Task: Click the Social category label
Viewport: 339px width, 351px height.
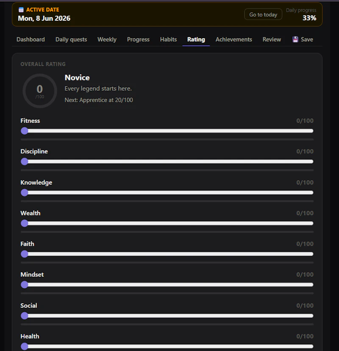Action: 29,306
